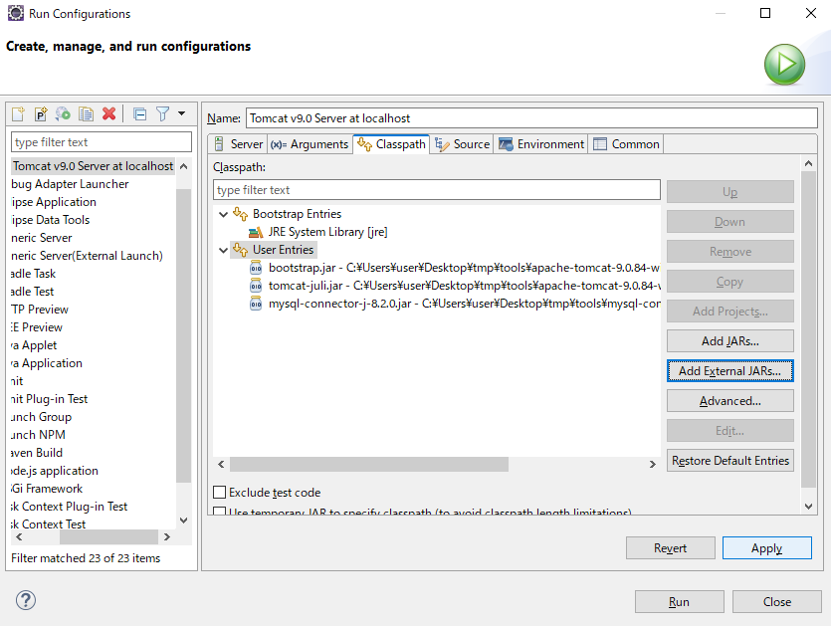
Task: Toggle Exclude test code checkbox
Action: [219, 492]
